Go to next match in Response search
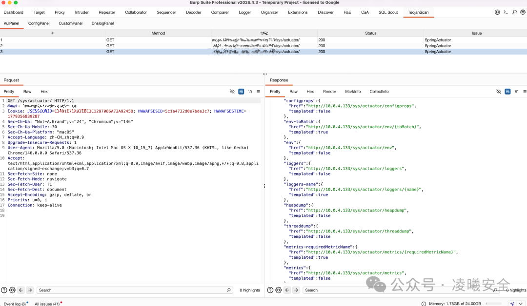This screenshot has width=527, height=306. 296,290
